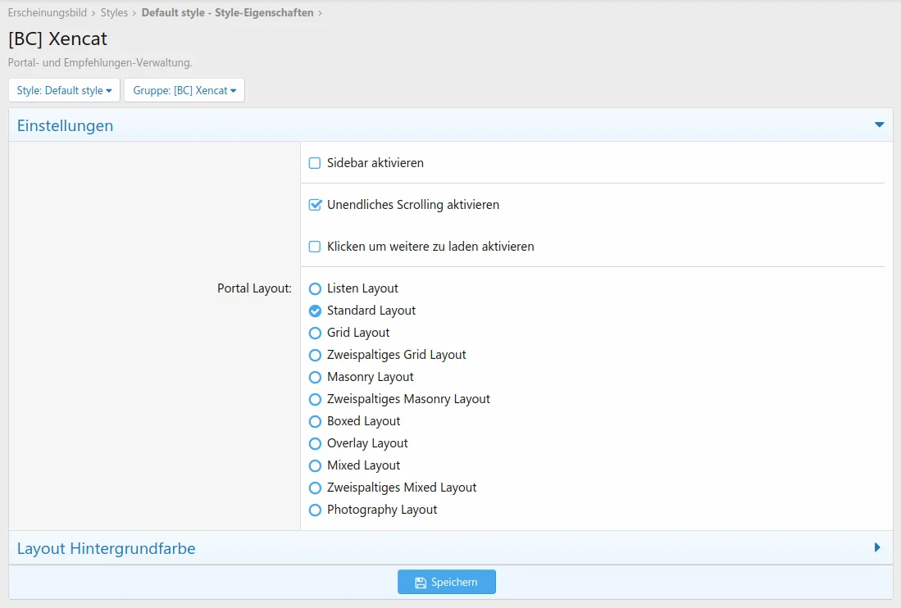Tick Klicken um weitere zu laden aktivieren
Screen dimensions: 901x608
point(315,247)
